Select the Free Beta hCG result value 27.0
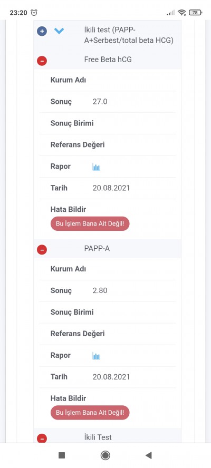The height and width of the screenshot is (468, 211). click(x=100, y=102)
